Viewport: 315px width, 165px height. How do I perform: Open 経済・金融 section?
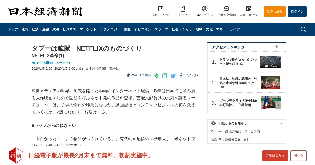(x=40, y=29)
